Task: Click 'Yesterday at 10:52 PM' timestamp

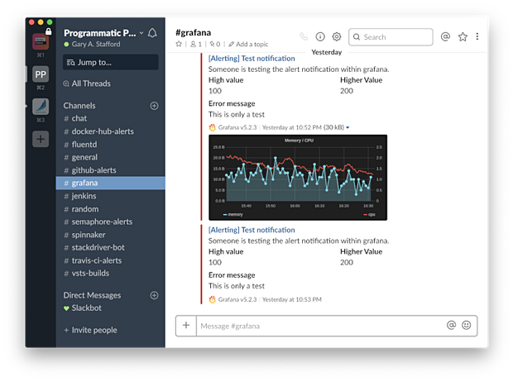Action: point(292,127)
